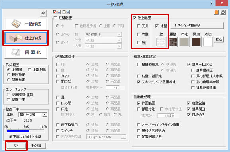This screenshot has width=230, height=152.
Task: Collapse the left panel with the double-chevron icon
Action: coord(43,13)
